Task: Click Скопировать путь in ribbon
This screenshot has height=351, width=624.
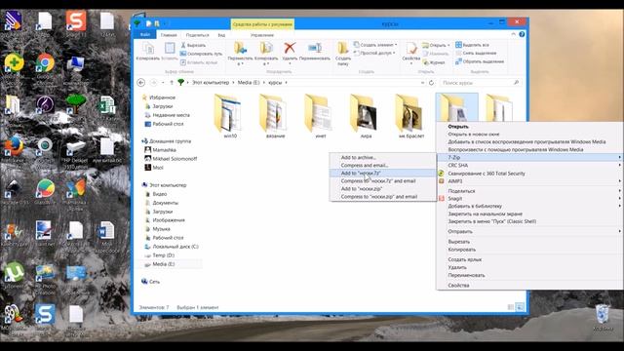Action: coord(201,54)
